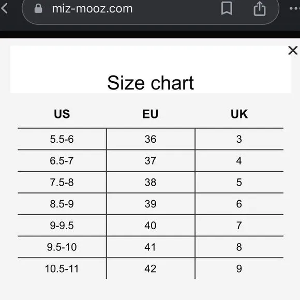Image resolution: width=300 pixels, height=300 pixels.
Task: Tap the EU column header
Action: 150,114
